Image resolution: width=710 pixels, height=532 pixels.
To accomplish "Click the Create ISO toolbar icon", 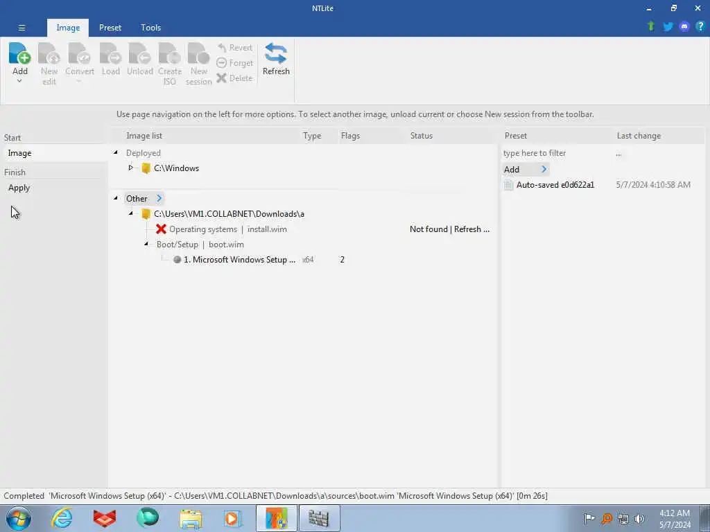I will [x=169, y=53].
